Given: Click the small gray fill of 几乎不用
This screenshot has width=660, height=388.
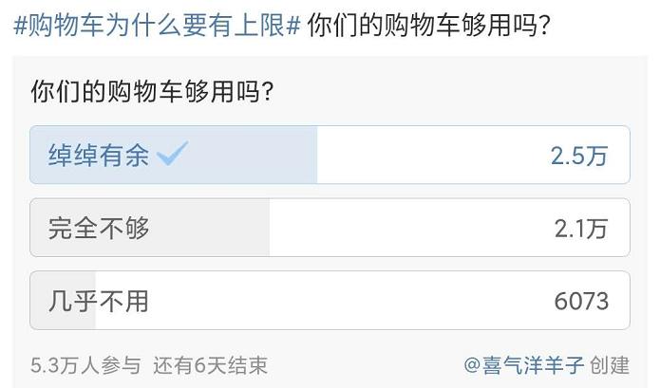Looking at the screenshot, I should (x=63, y=300).
